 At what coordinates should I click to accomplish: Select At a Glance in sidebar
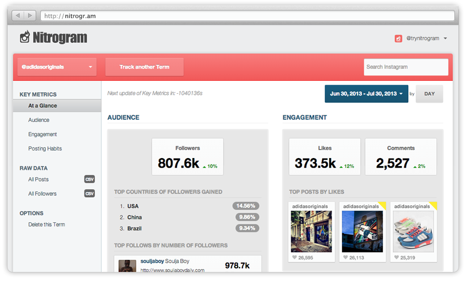[43, 106]
